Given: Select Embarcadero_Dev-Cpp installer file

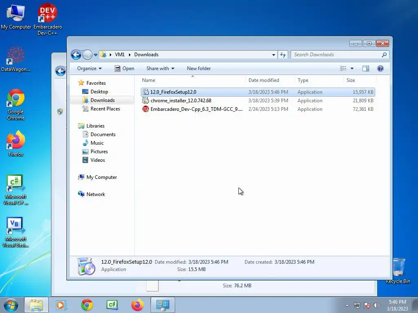Looking at the screenshot, I should tap(258, 109).
